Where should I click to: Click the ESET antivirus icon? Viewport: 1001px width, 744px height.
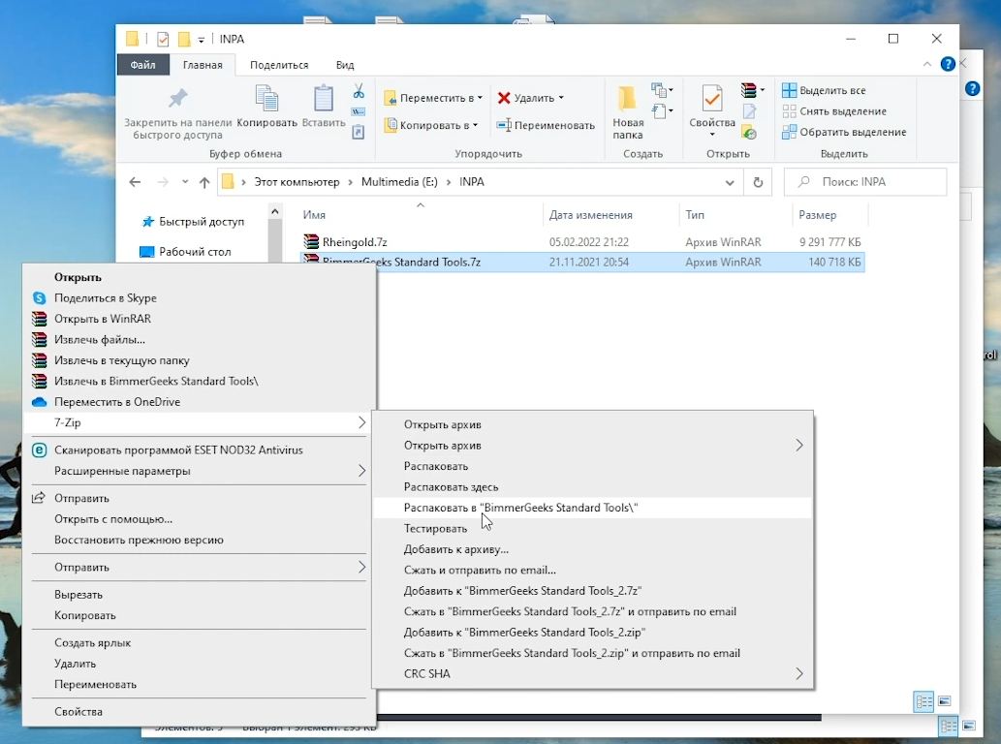40,449
